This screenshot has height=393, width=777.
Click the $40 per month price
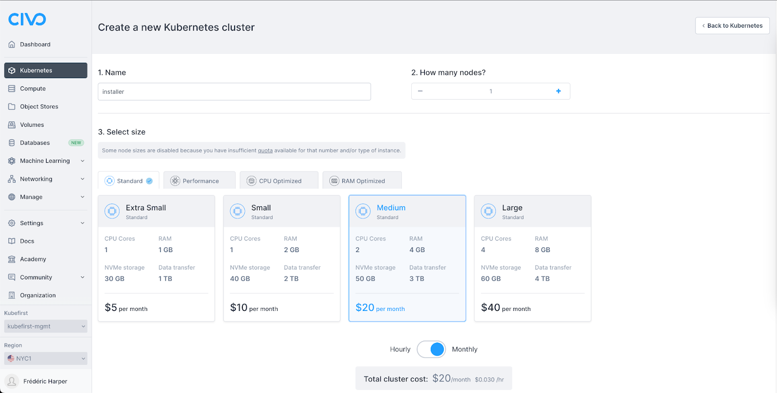[x=506, y=308]
